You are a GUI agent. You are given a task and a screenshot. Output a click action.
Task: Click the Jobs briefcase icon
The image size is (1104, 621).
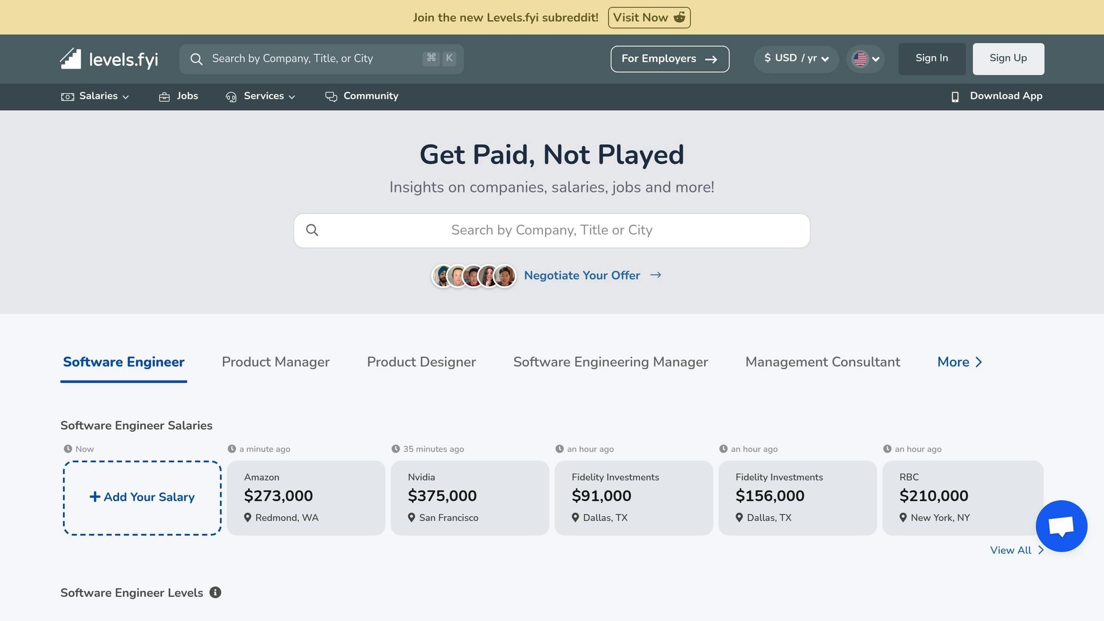tap(164, 96)
